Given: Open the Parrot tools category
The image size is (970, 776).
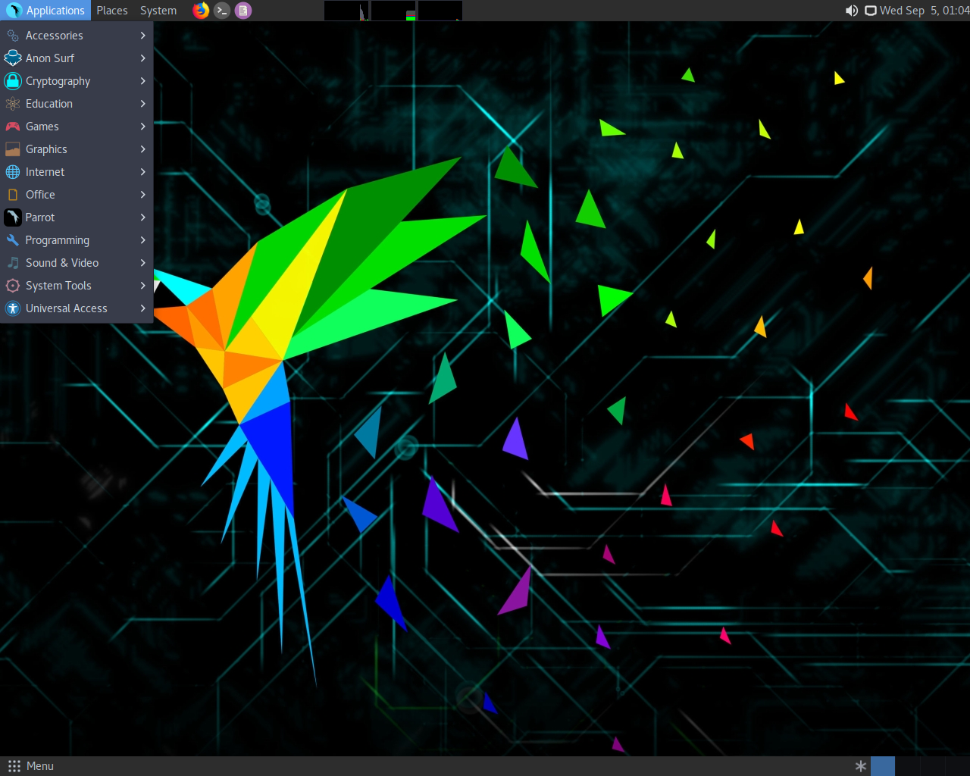Looking at the screenshot, I should pos(77,217).
